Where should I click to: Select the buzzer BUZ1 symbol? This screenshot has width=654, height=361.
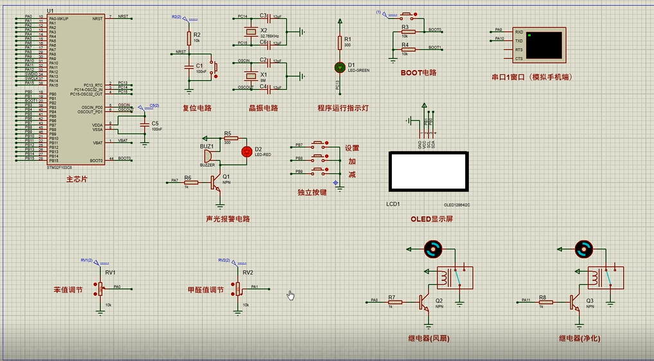(x=208, y=156)
